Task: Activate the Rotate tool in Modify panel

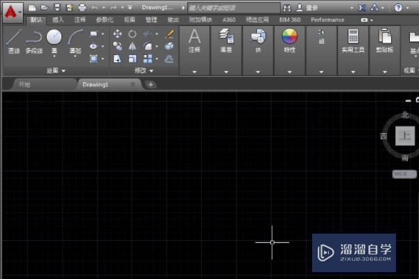Action: pos(132,34)
